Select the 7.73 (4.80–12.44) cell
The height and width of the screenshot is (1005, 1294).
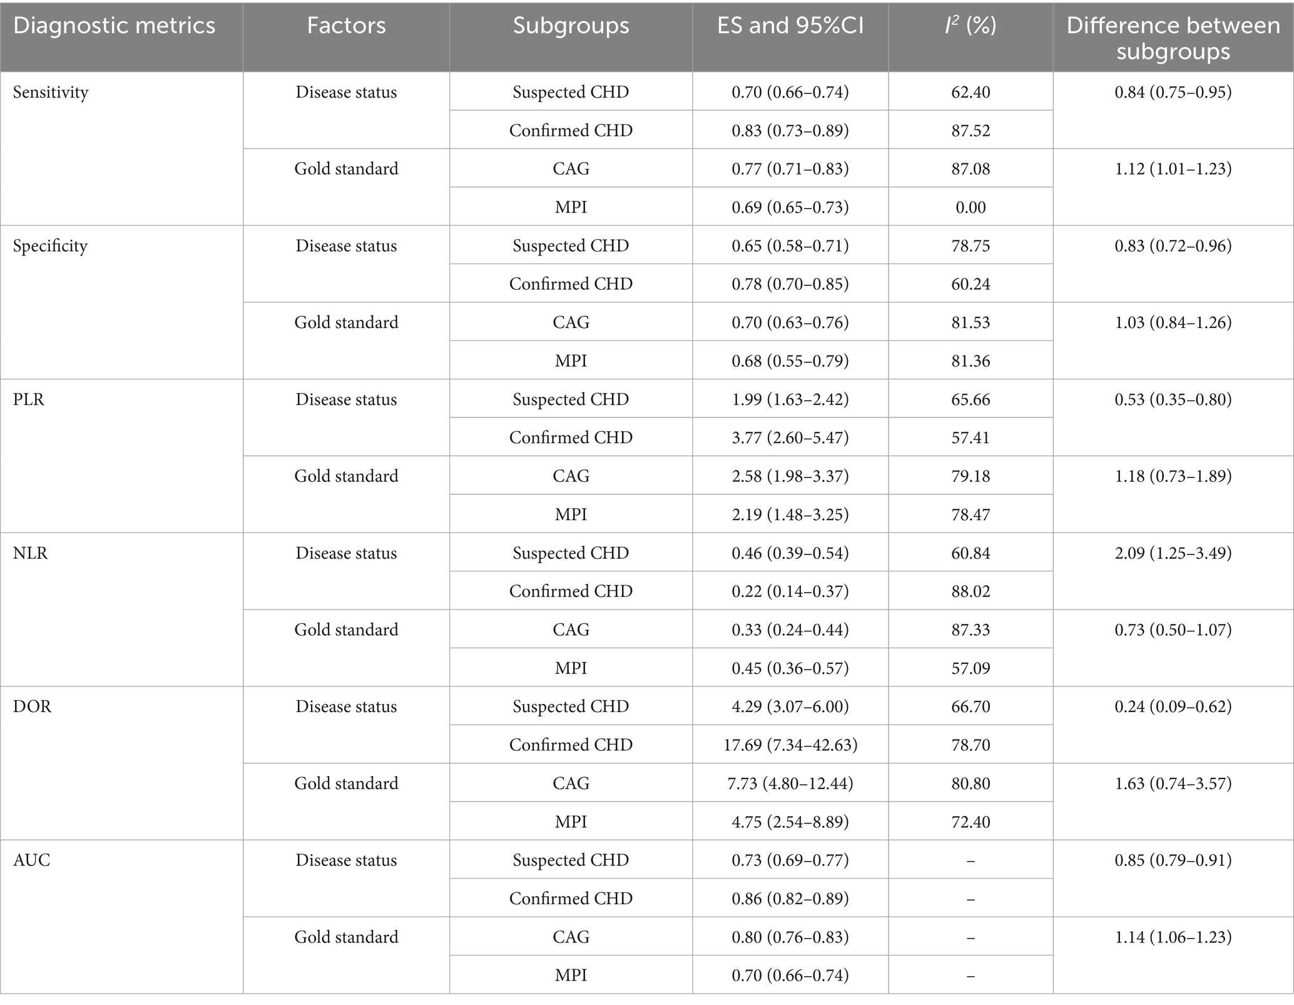tap(790, 783)
